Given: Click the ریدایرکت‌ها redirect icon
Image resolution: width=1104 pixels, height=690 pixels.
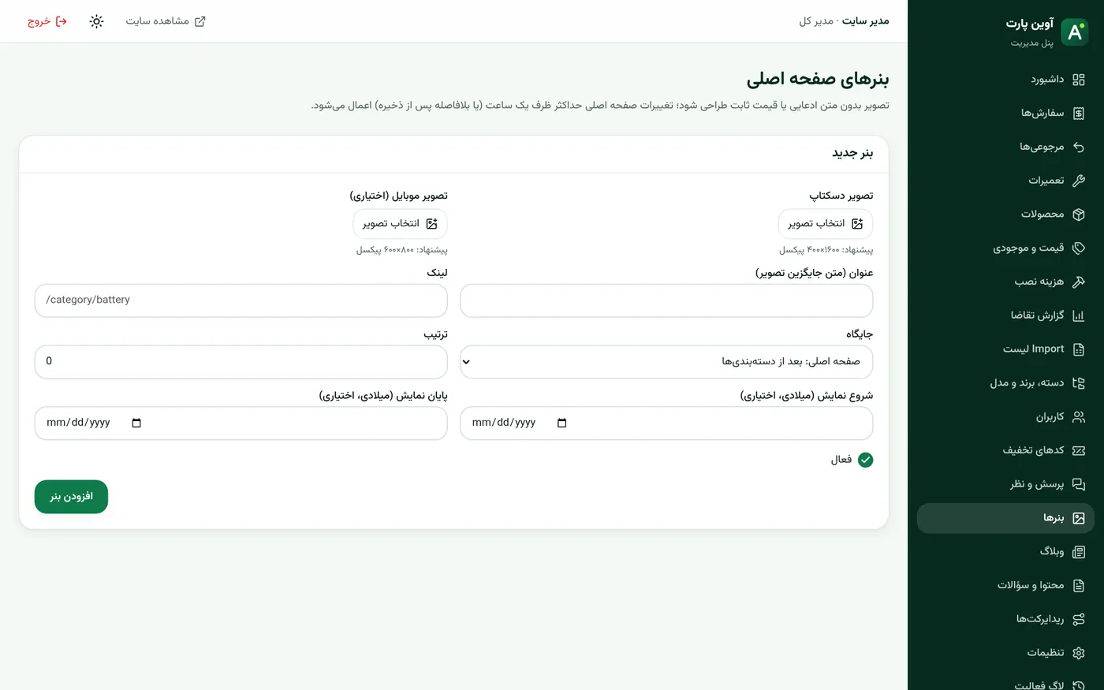Looking at the screenshot, I should 1079,619.
